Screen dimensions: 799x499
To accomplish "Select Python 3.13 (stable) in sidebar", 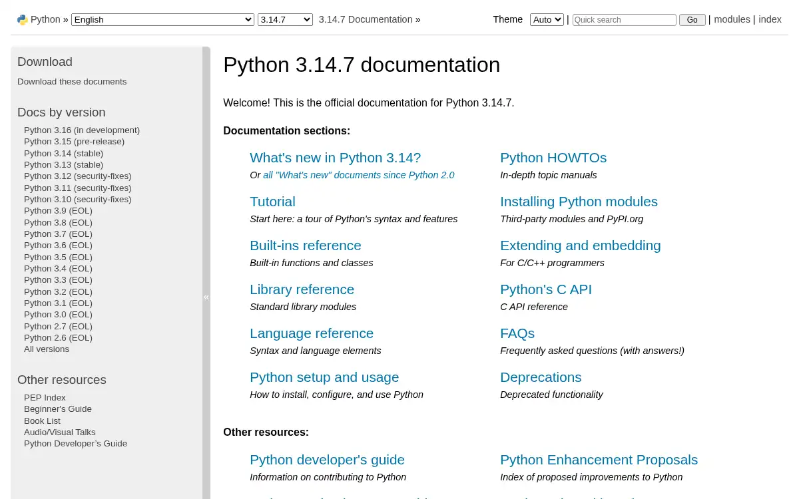I will point(64,165).
